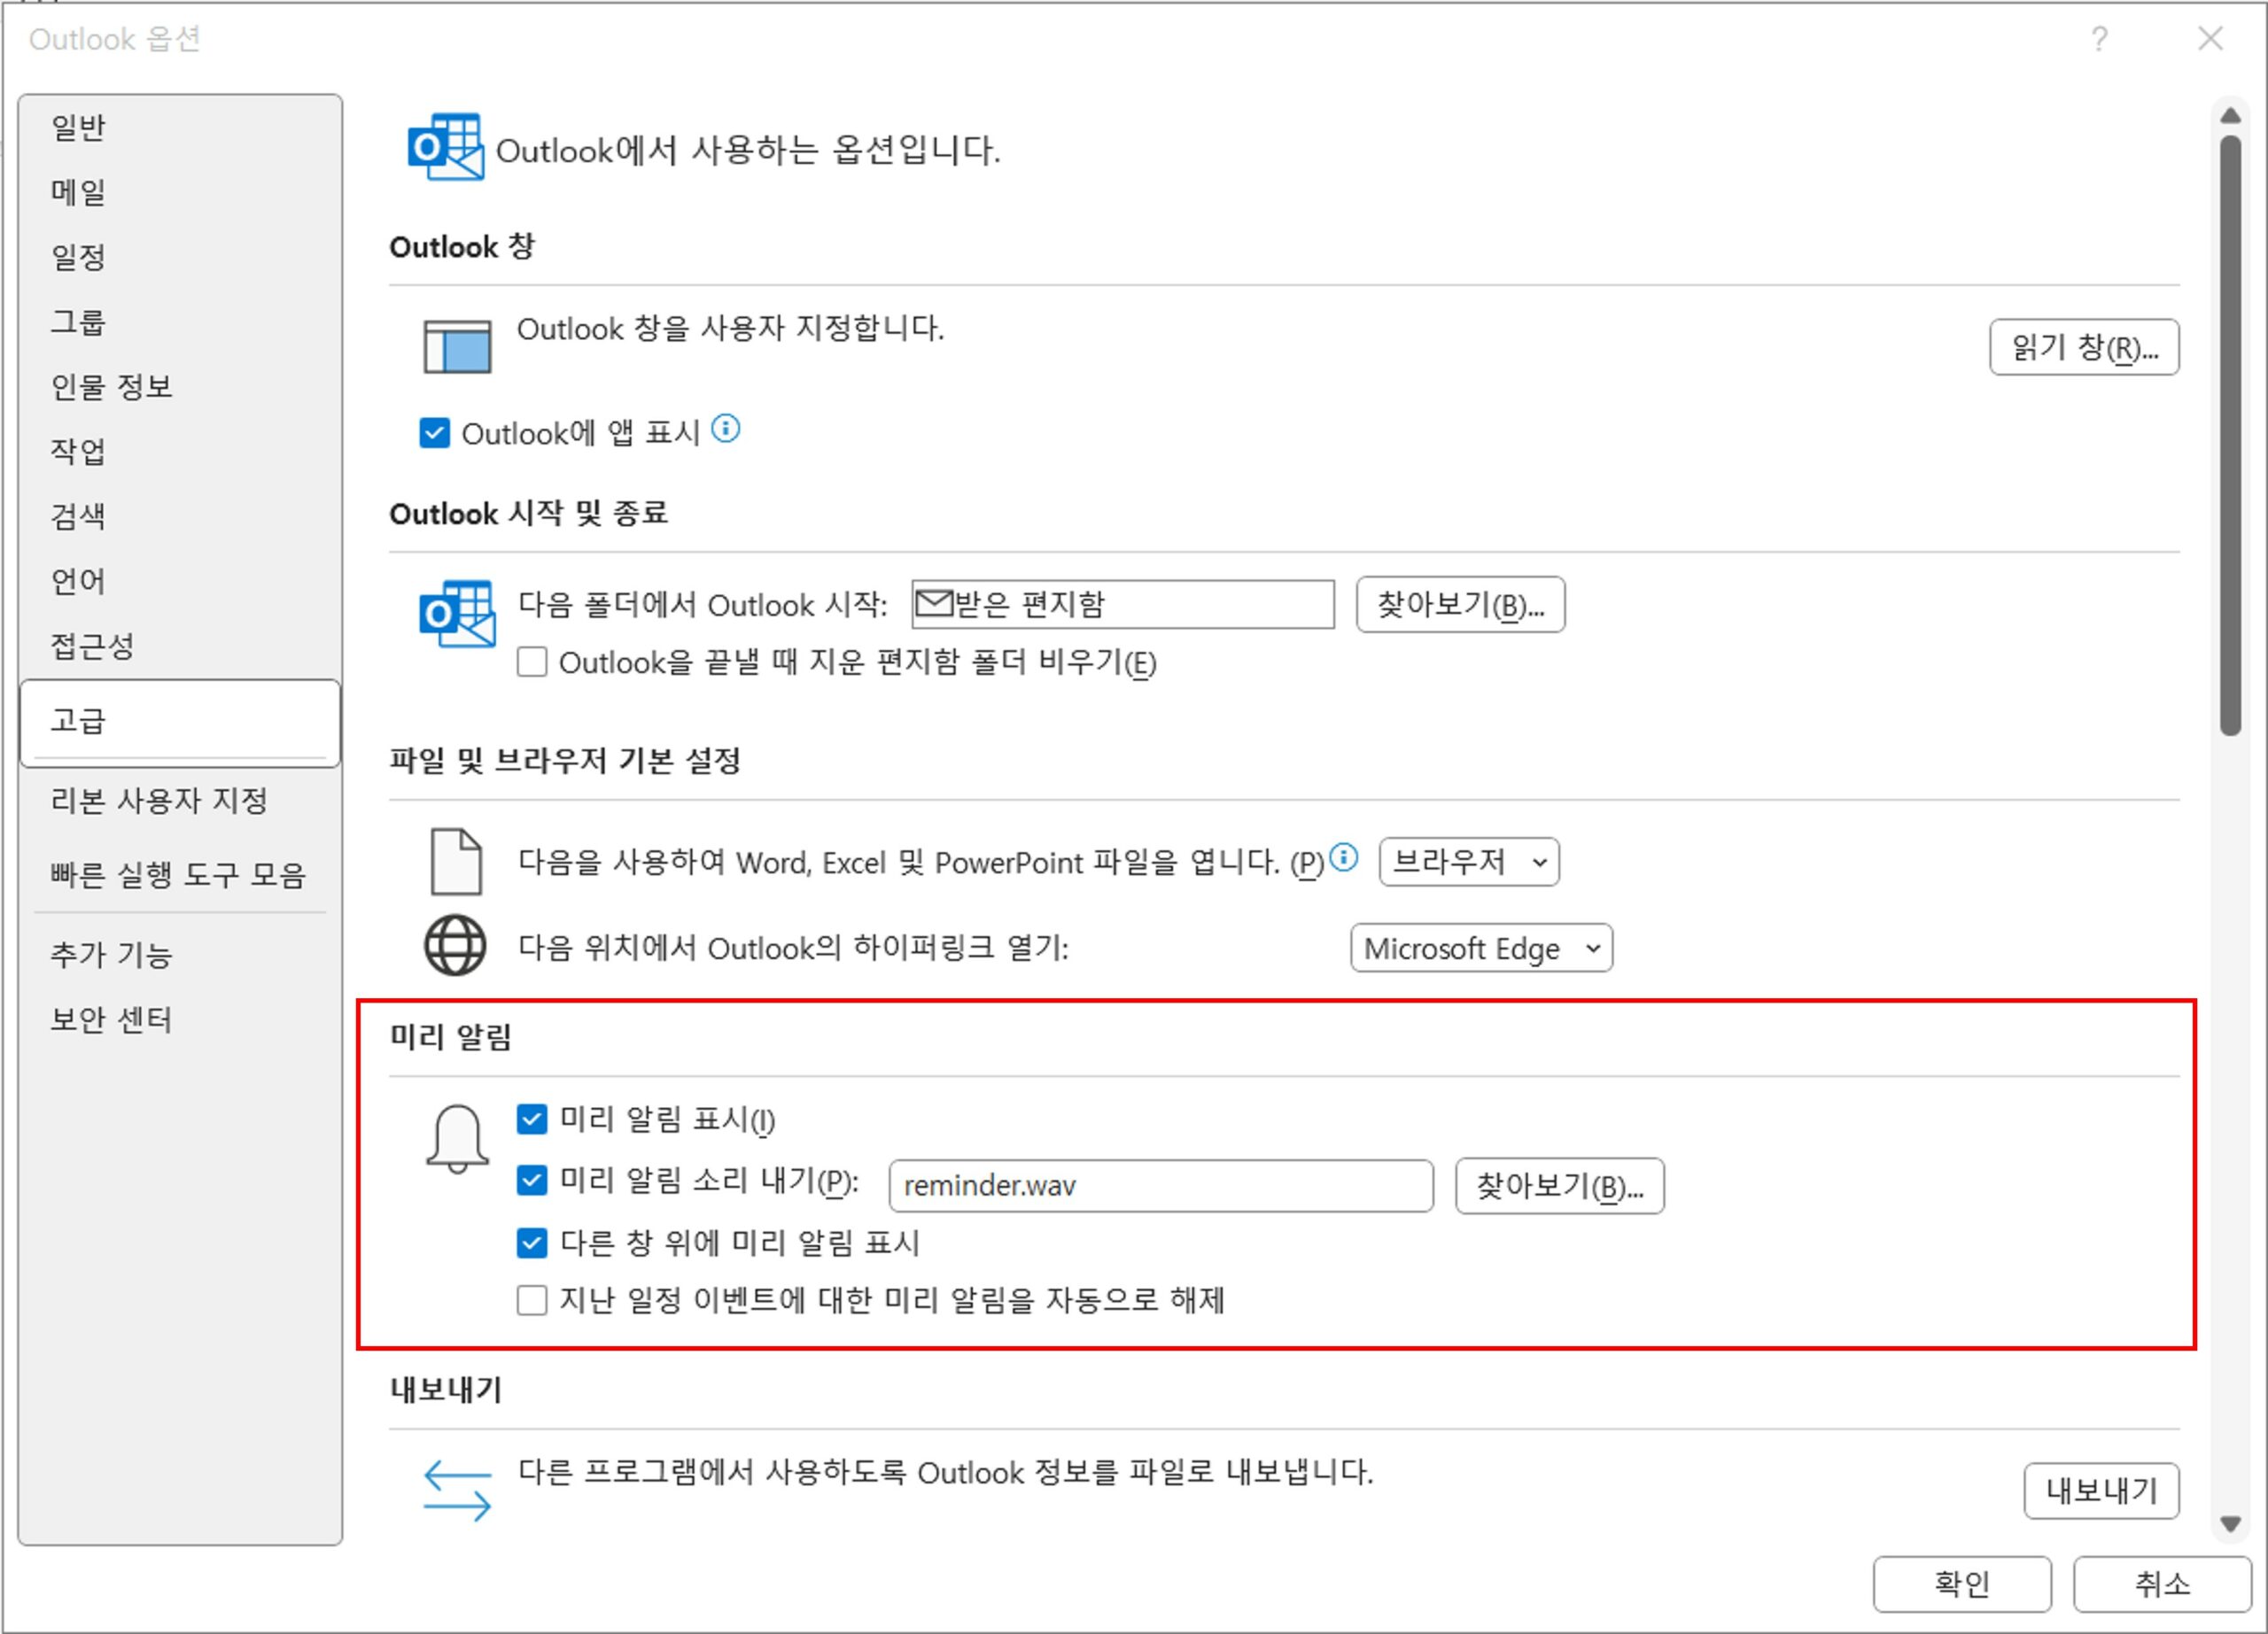
Task: Enable 지운 편지함 폴더 비우기 checkbox
Action: pos(532,662)
